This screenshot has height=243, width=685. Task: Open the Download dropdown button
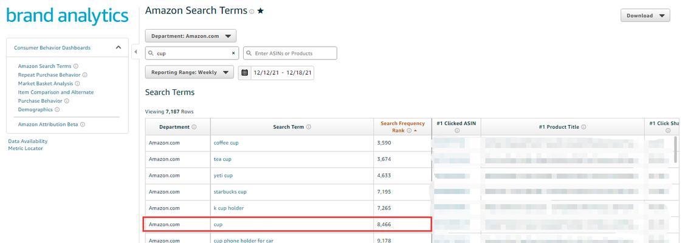click(x=645, y=16)
